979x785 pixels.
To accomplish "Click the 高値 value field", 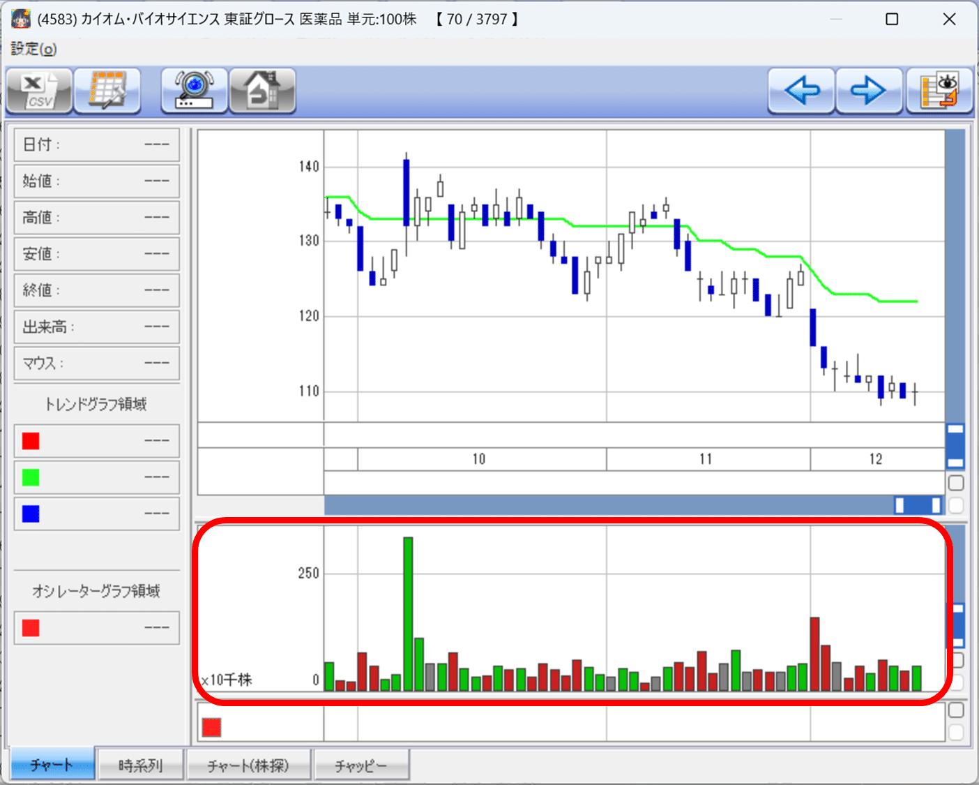I will tap(97, 217).
